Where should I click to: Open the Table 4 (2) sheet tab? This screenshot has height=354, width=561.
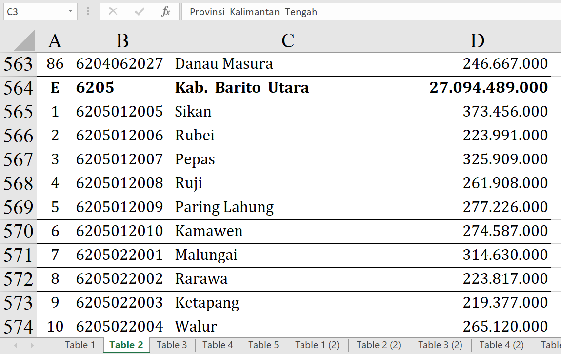[x=501, y=345]
